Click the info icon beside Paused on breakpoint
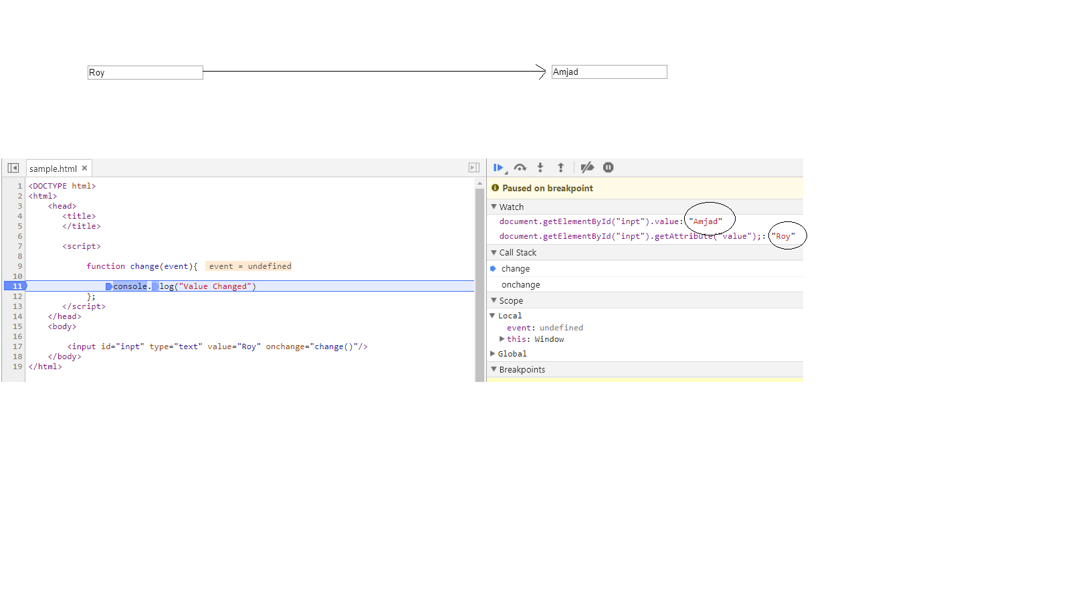Viewport: 1070px width, 602px height. (495, 188)
